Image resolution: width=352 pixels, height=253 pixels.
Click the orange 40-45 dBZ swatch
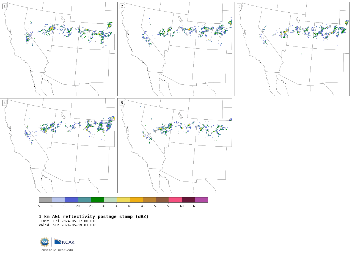tap(136, 200)
